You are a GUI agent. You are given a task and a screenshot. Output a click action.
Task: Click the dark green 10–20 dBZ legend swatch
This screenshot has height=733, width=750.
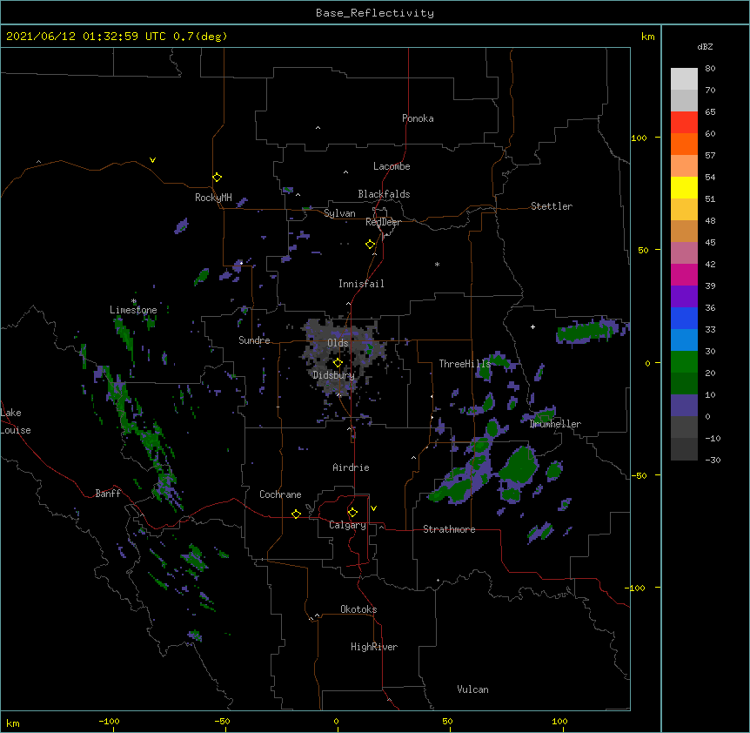684,383
